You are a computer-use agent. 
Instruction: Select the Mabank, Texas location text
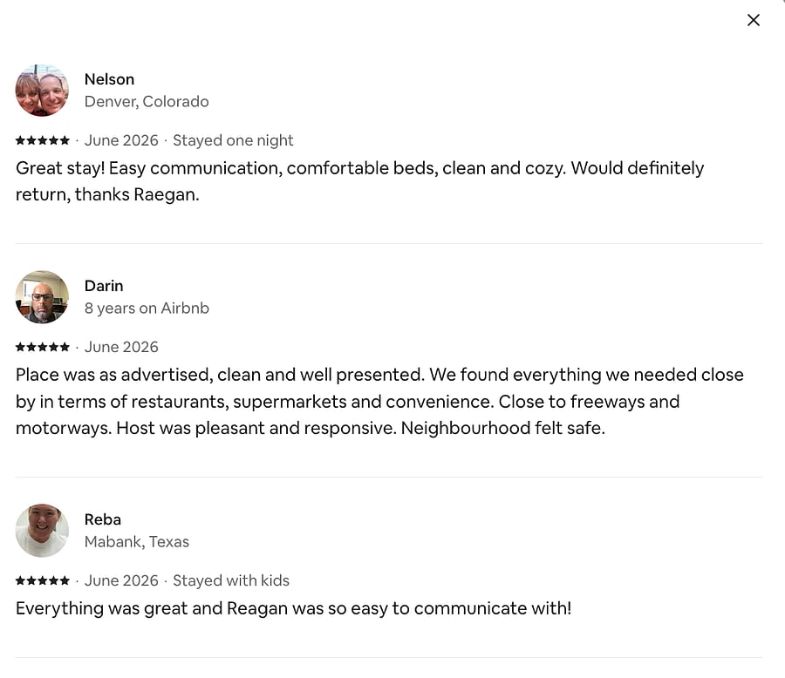137,542
